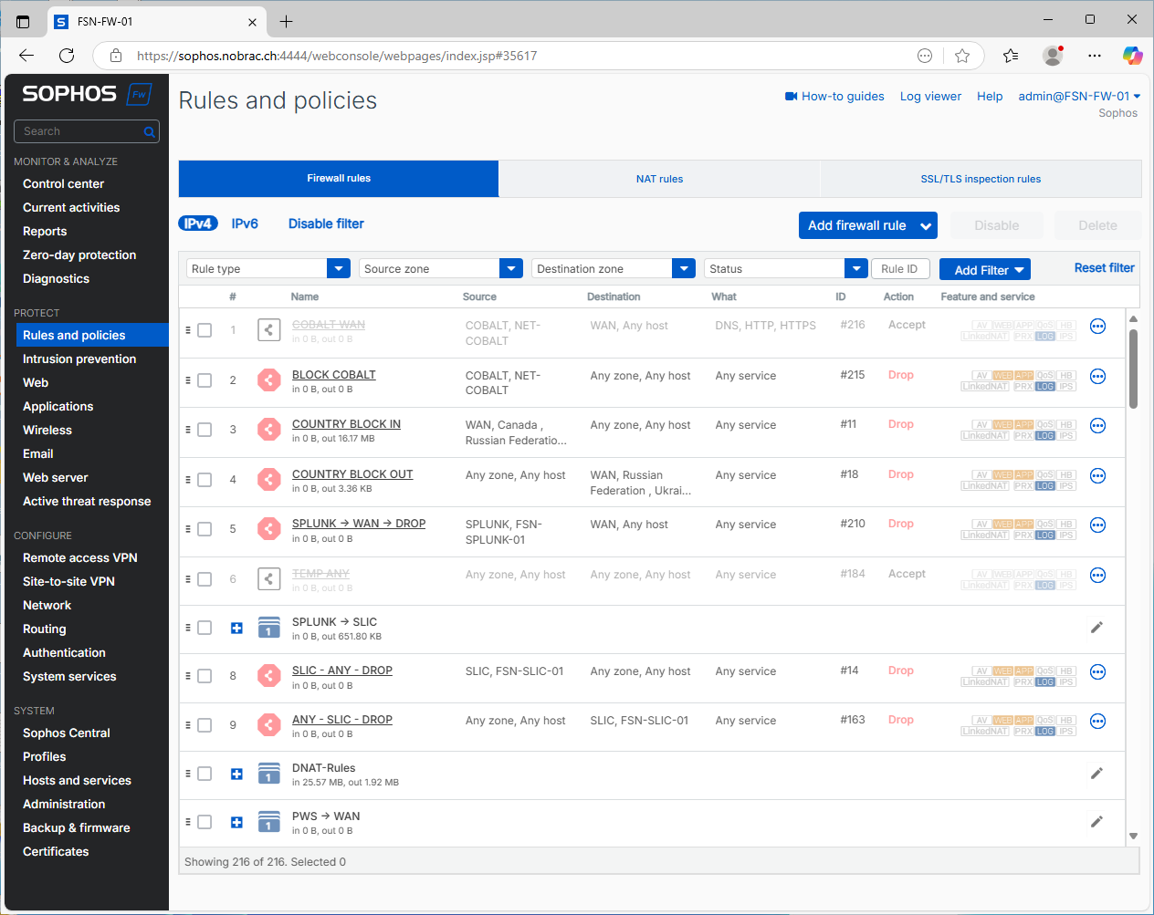This screenshot has width=1154, height=915.
Task: Open the Status dropdown filter
Action: [x=786, y=268]
